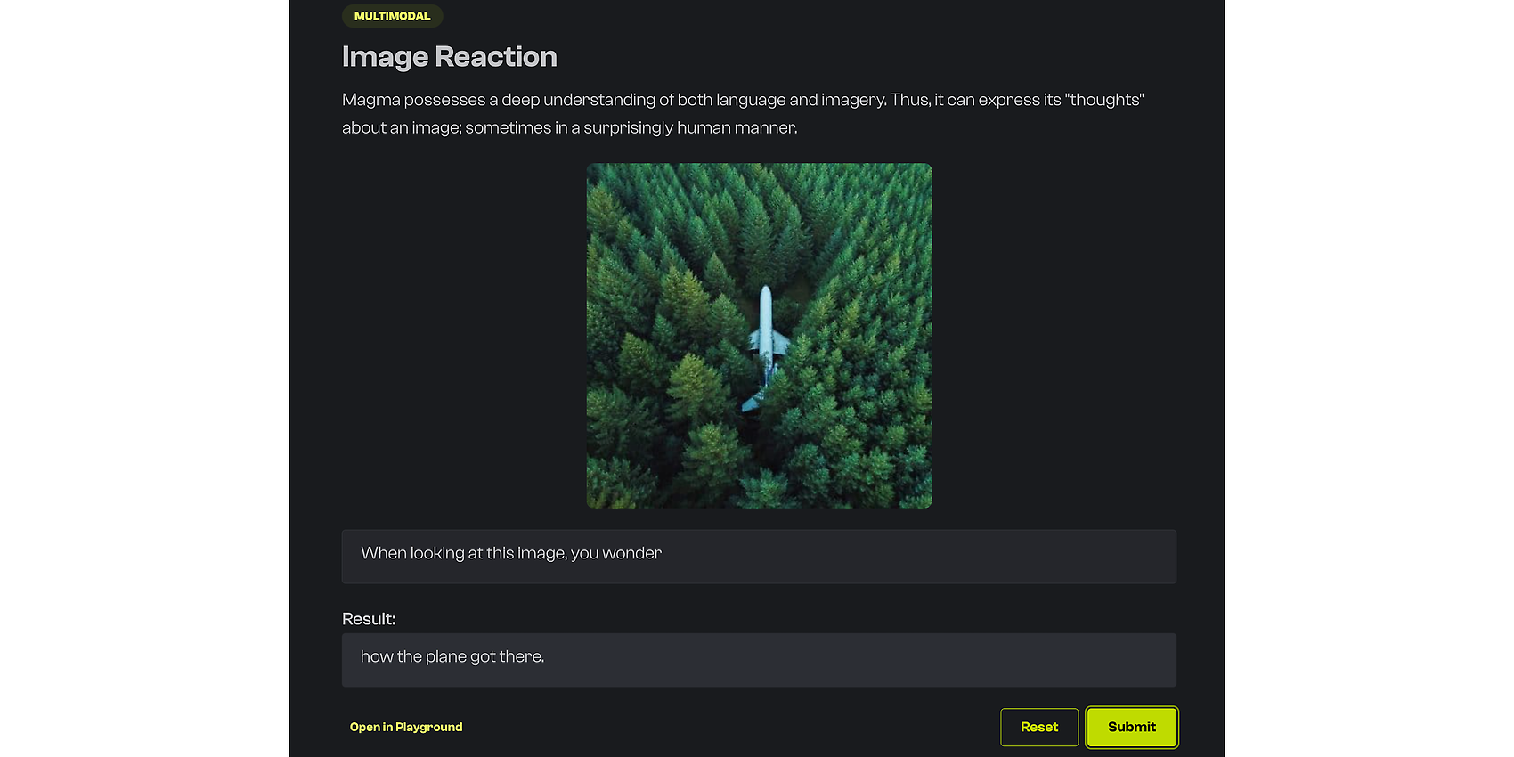
Task: Click the airplane's nose in the photo
Action: pyautogui.click(x=766, y=293)
